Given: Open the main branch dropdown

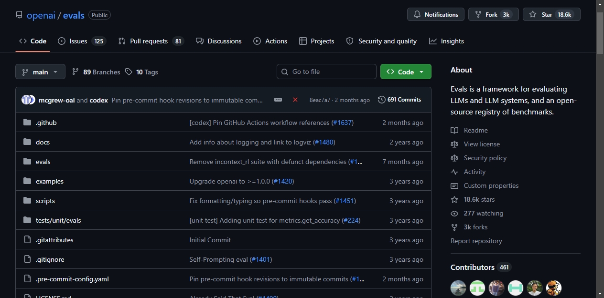Looking at the screenshot, I should point(40,72).
